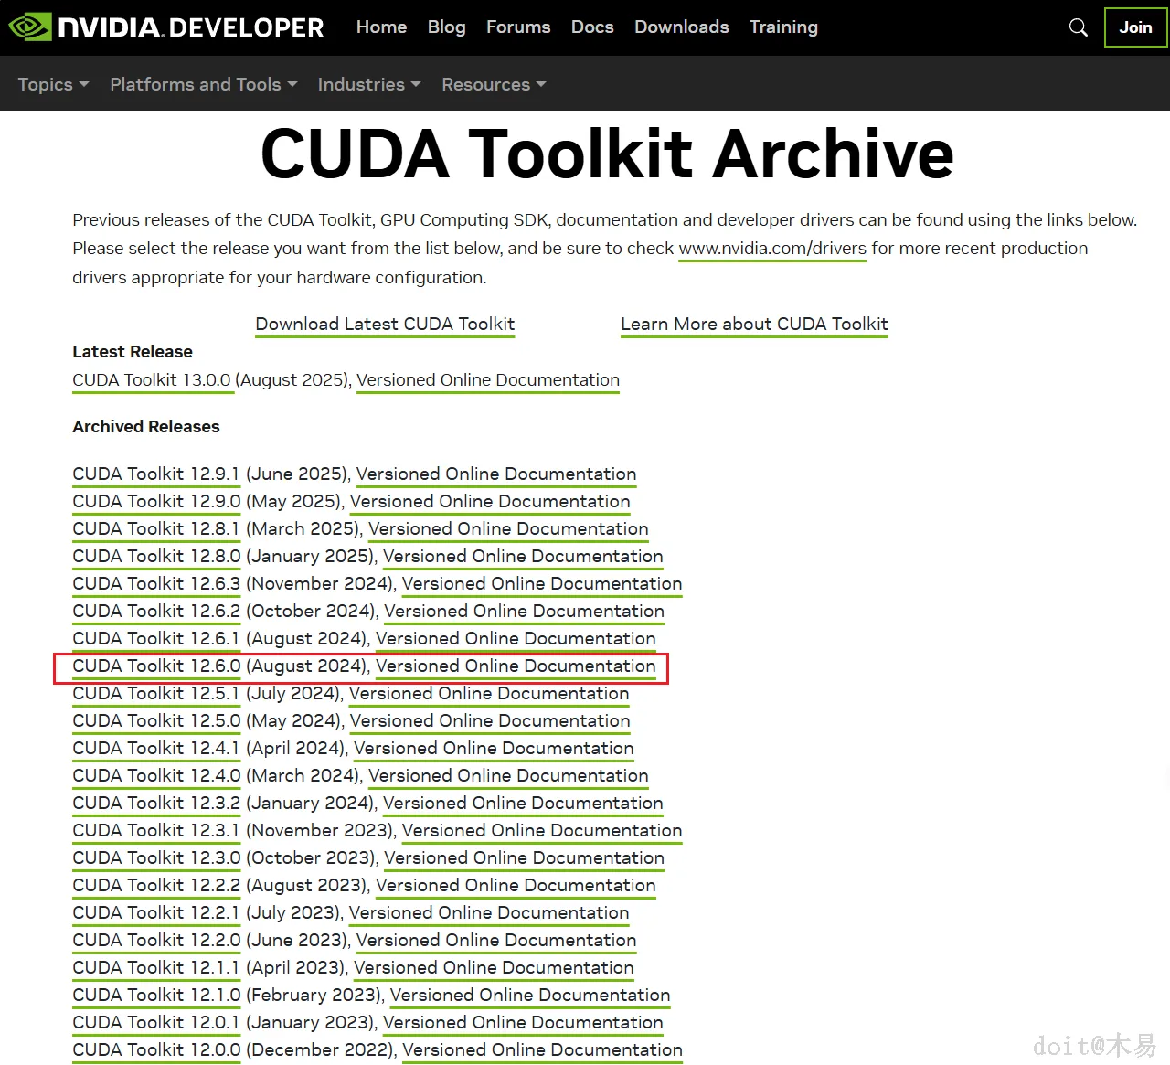Expand the Topics dropdown
The image size is (1170, 1065).
pos(53,84)
